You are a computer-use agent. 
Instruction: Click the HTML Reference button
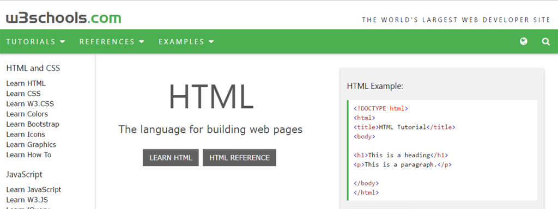pos(240,158)
